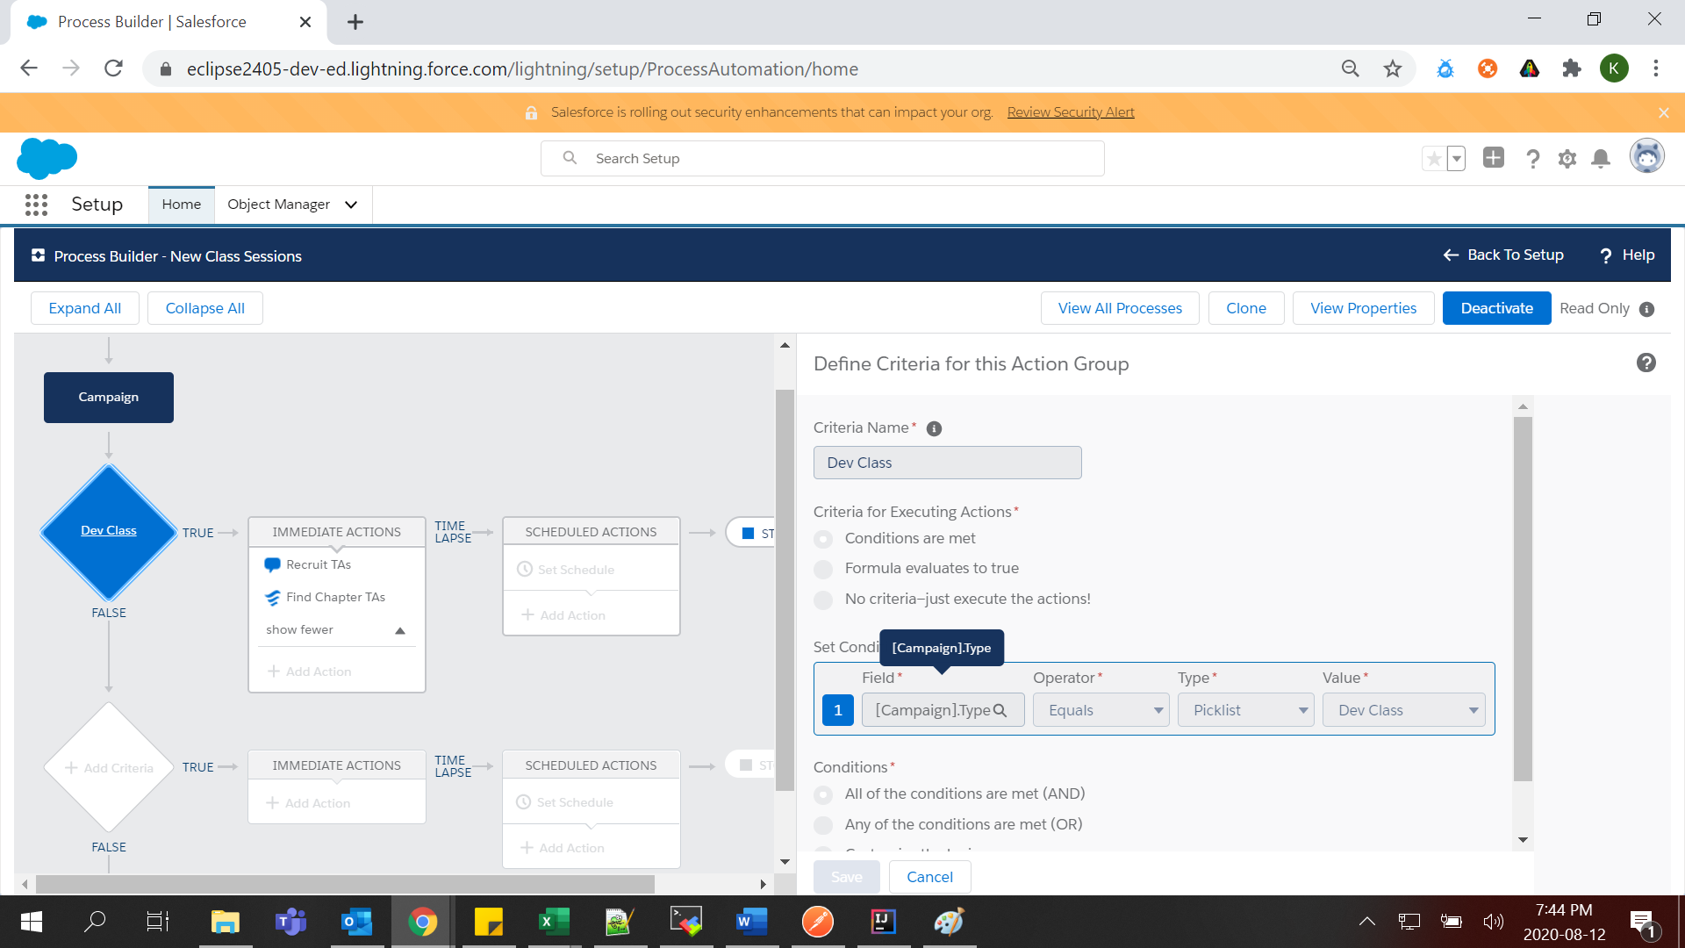Select Formula evaluates to true option
The height and width of the screenshot is (948, 1685).
tap(823, 569)
